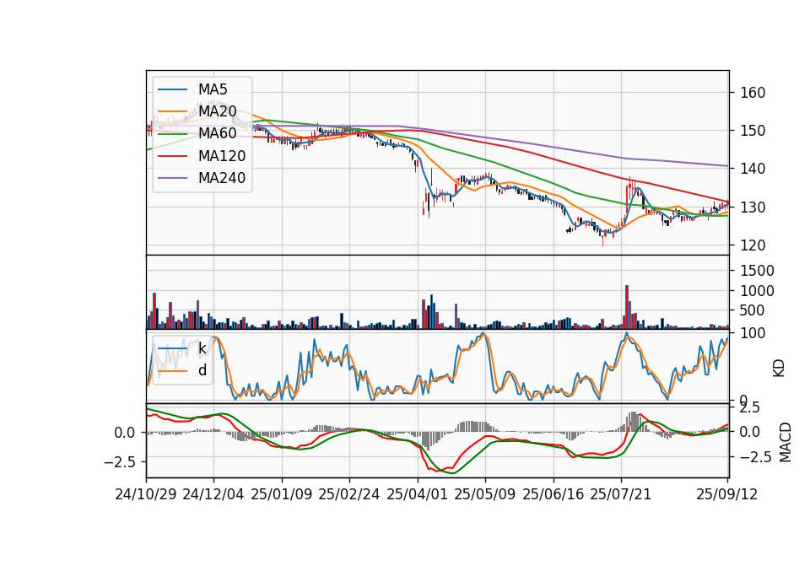Screen dimensions: 810x582
Task: Click the 25/09/12 date label
Action: pos(727,494)
